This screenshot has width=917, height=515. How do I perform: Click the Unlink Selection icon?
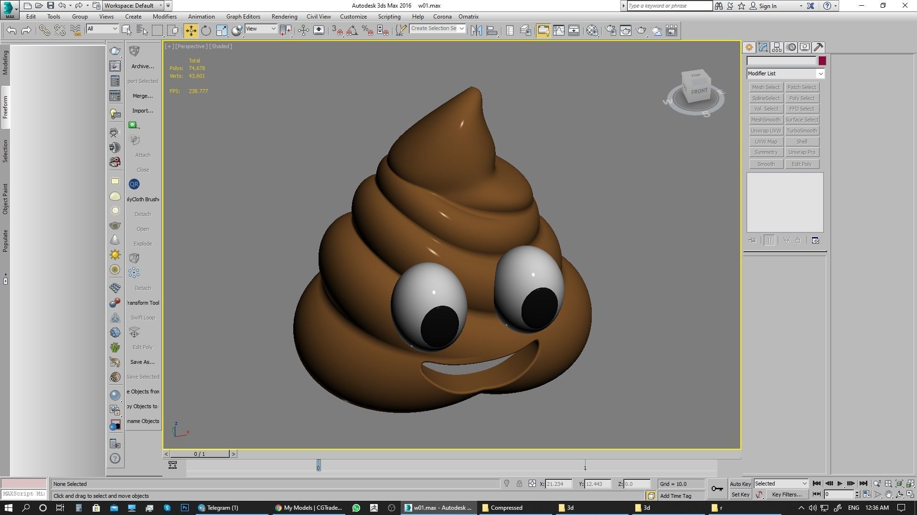tap(60, 31)
